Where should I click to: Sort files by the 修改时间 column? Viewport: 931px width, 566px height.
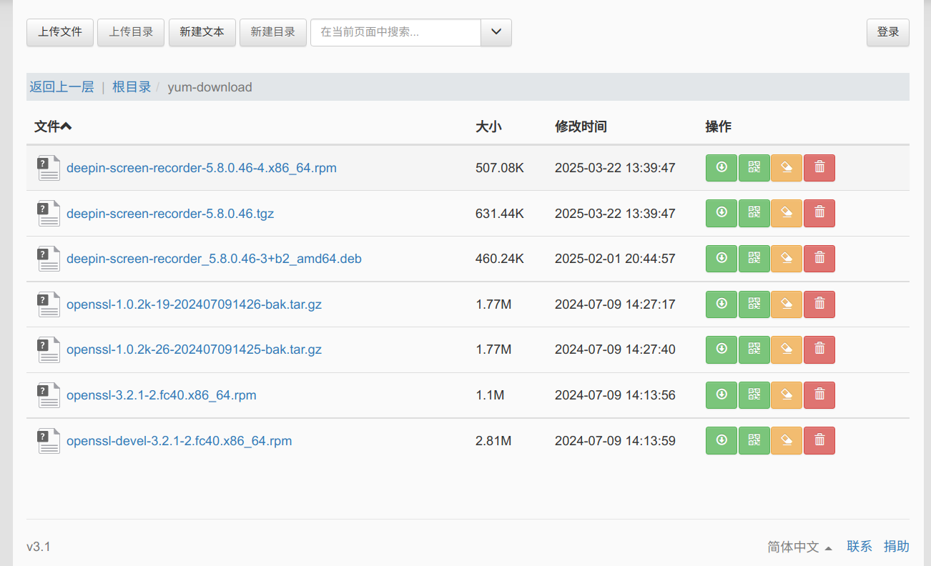581,126
